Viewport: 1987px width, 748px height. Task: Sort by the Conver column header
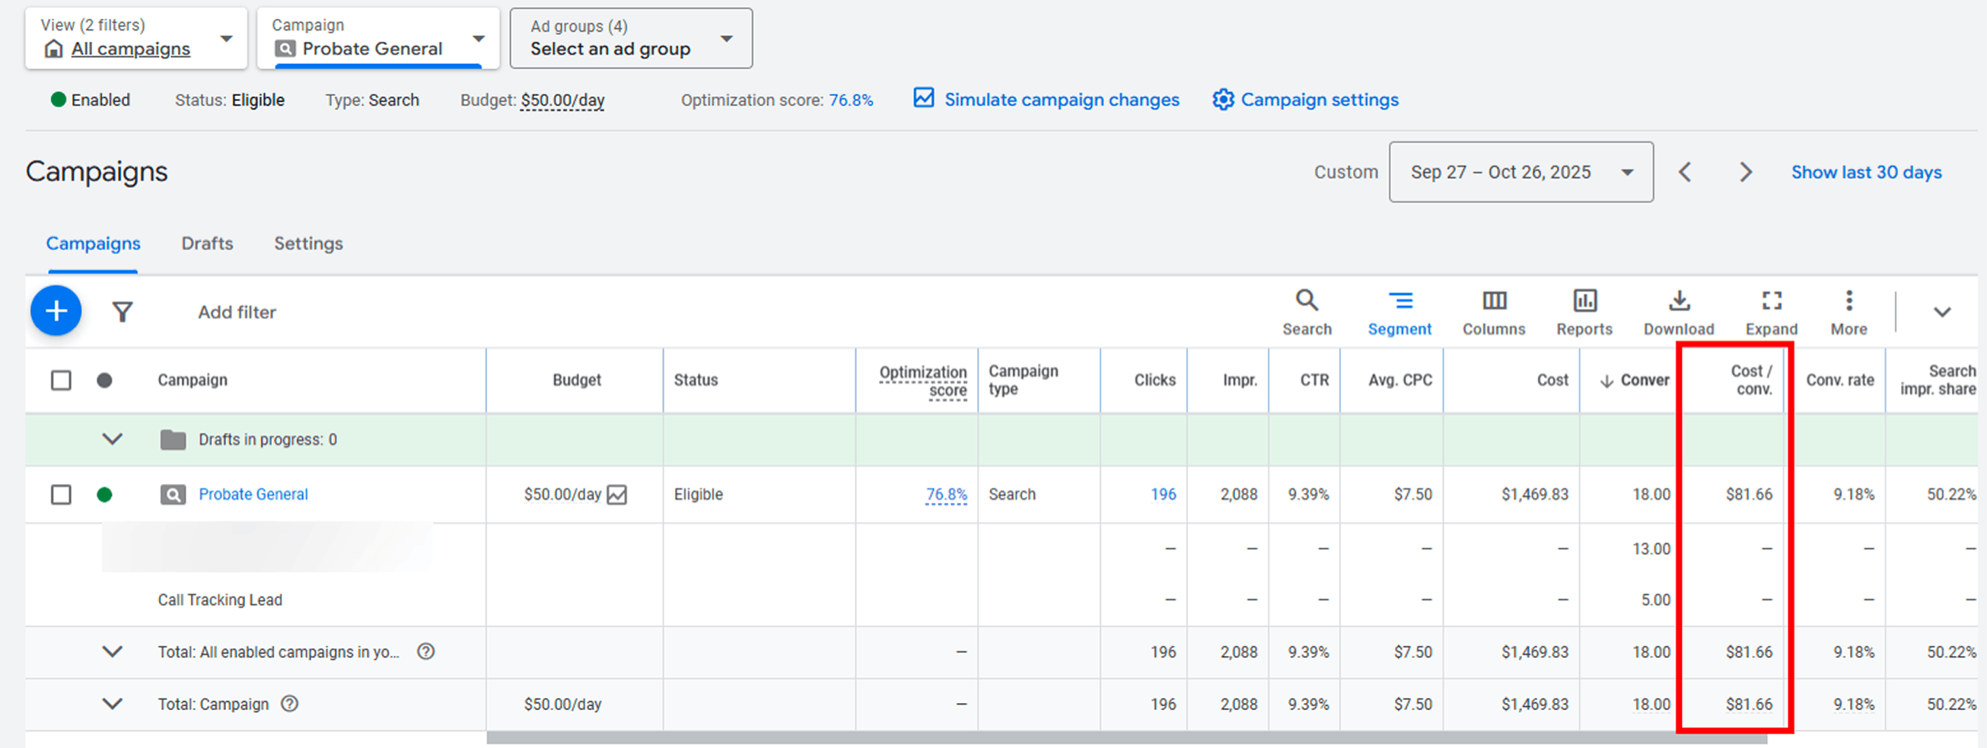[x=1635, y=380]
